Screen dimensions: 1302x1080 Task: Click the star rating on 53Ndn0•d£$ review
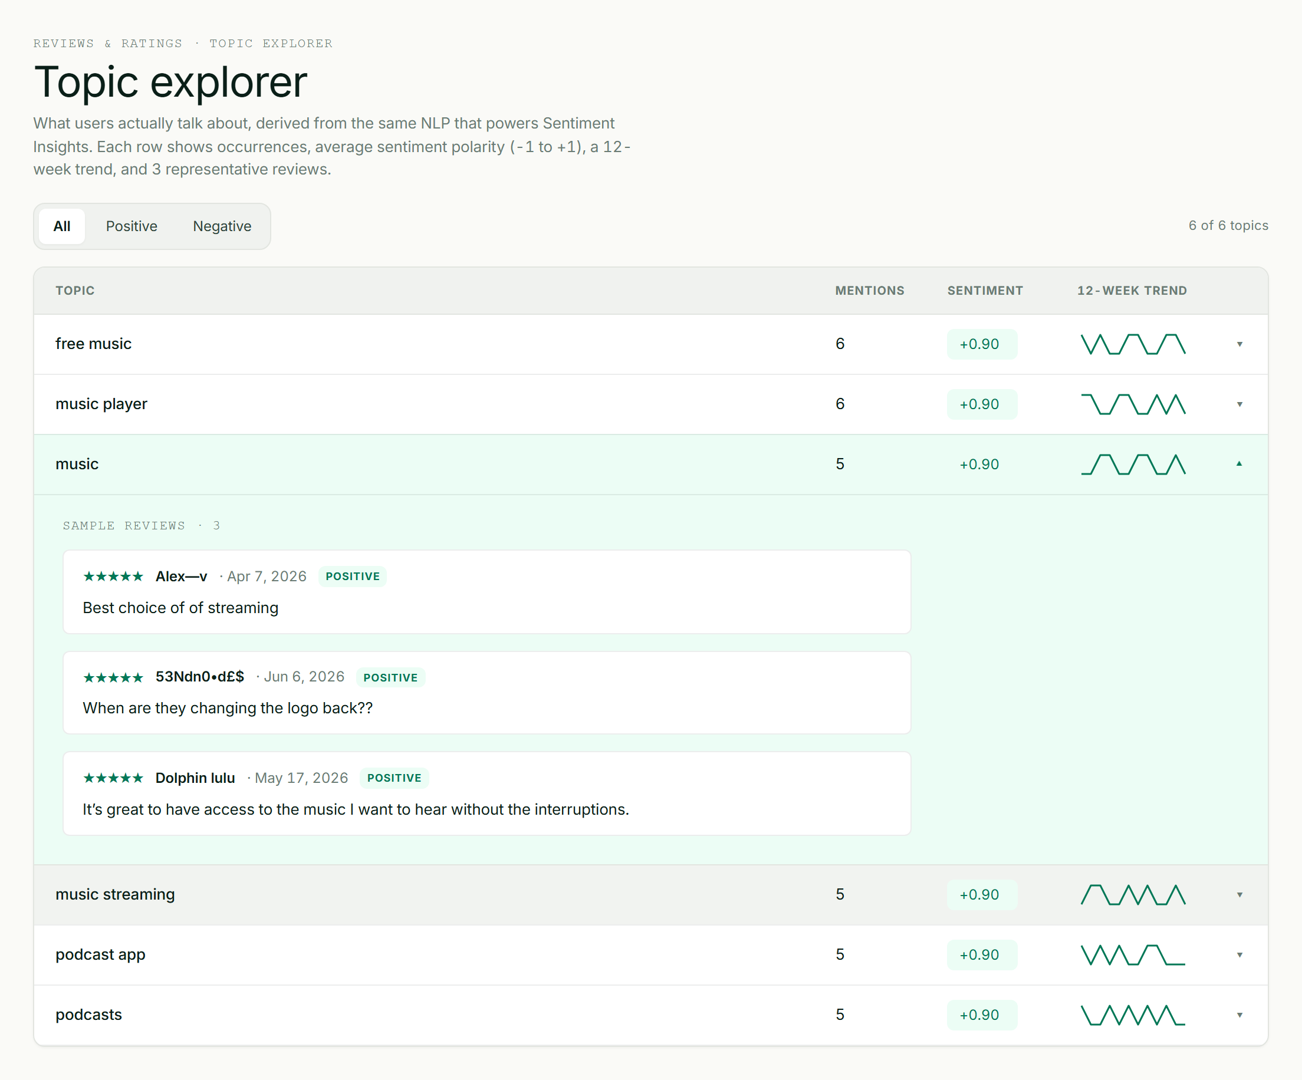(x=113, y=677)
